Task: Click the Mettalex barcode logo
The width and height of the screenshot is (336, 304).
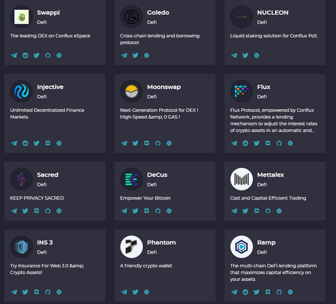Action: tap(242, 179)
